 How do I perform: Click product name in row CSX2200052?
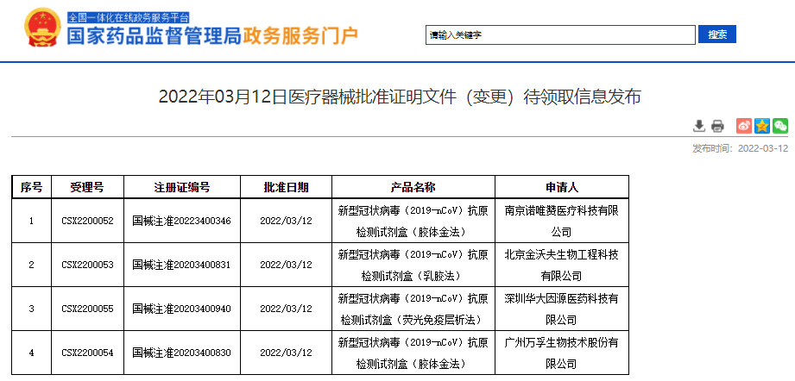(413, 222)
